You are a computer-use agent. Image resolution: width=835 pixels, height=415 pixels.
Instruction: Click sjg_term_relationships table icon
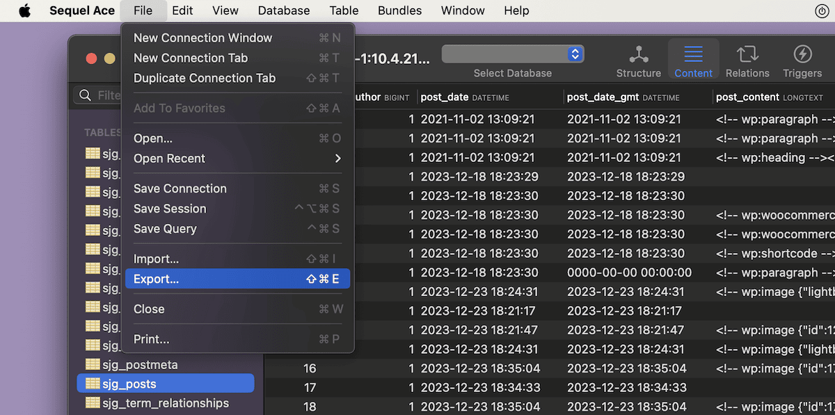pos(92,403)
